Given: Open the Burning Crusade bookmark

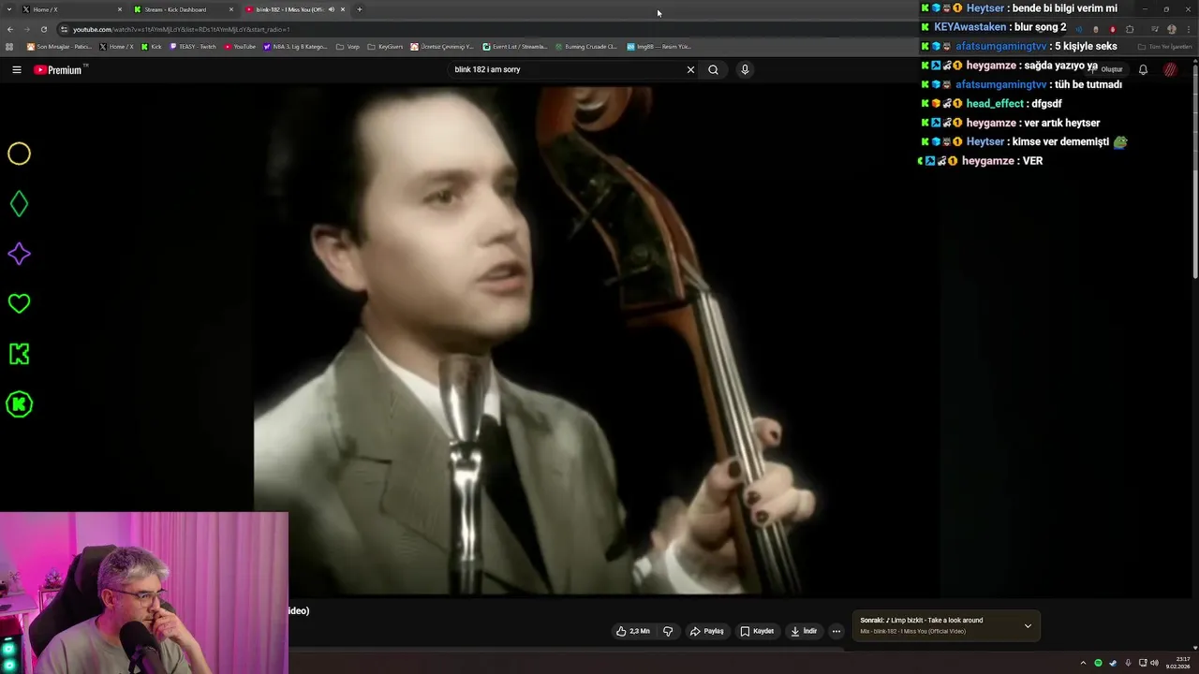Looking at the screenshot, I should pos(586,46).
